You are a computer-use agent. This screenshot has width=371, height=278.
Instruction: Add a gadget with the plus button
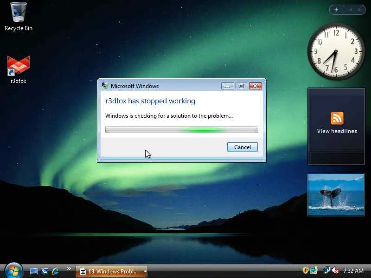click(x=336, y=10)
